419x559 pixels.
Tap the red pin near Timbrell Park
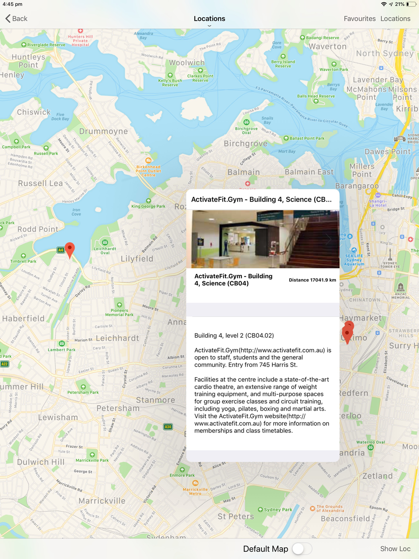tap(70, 250)
